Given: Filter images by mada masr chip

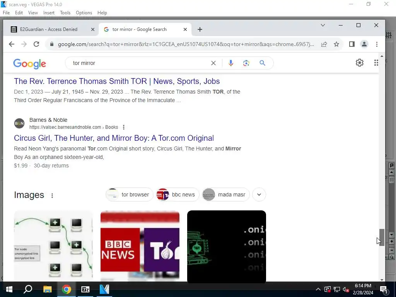Looking at the screenshot, I should tap(226, 195).
